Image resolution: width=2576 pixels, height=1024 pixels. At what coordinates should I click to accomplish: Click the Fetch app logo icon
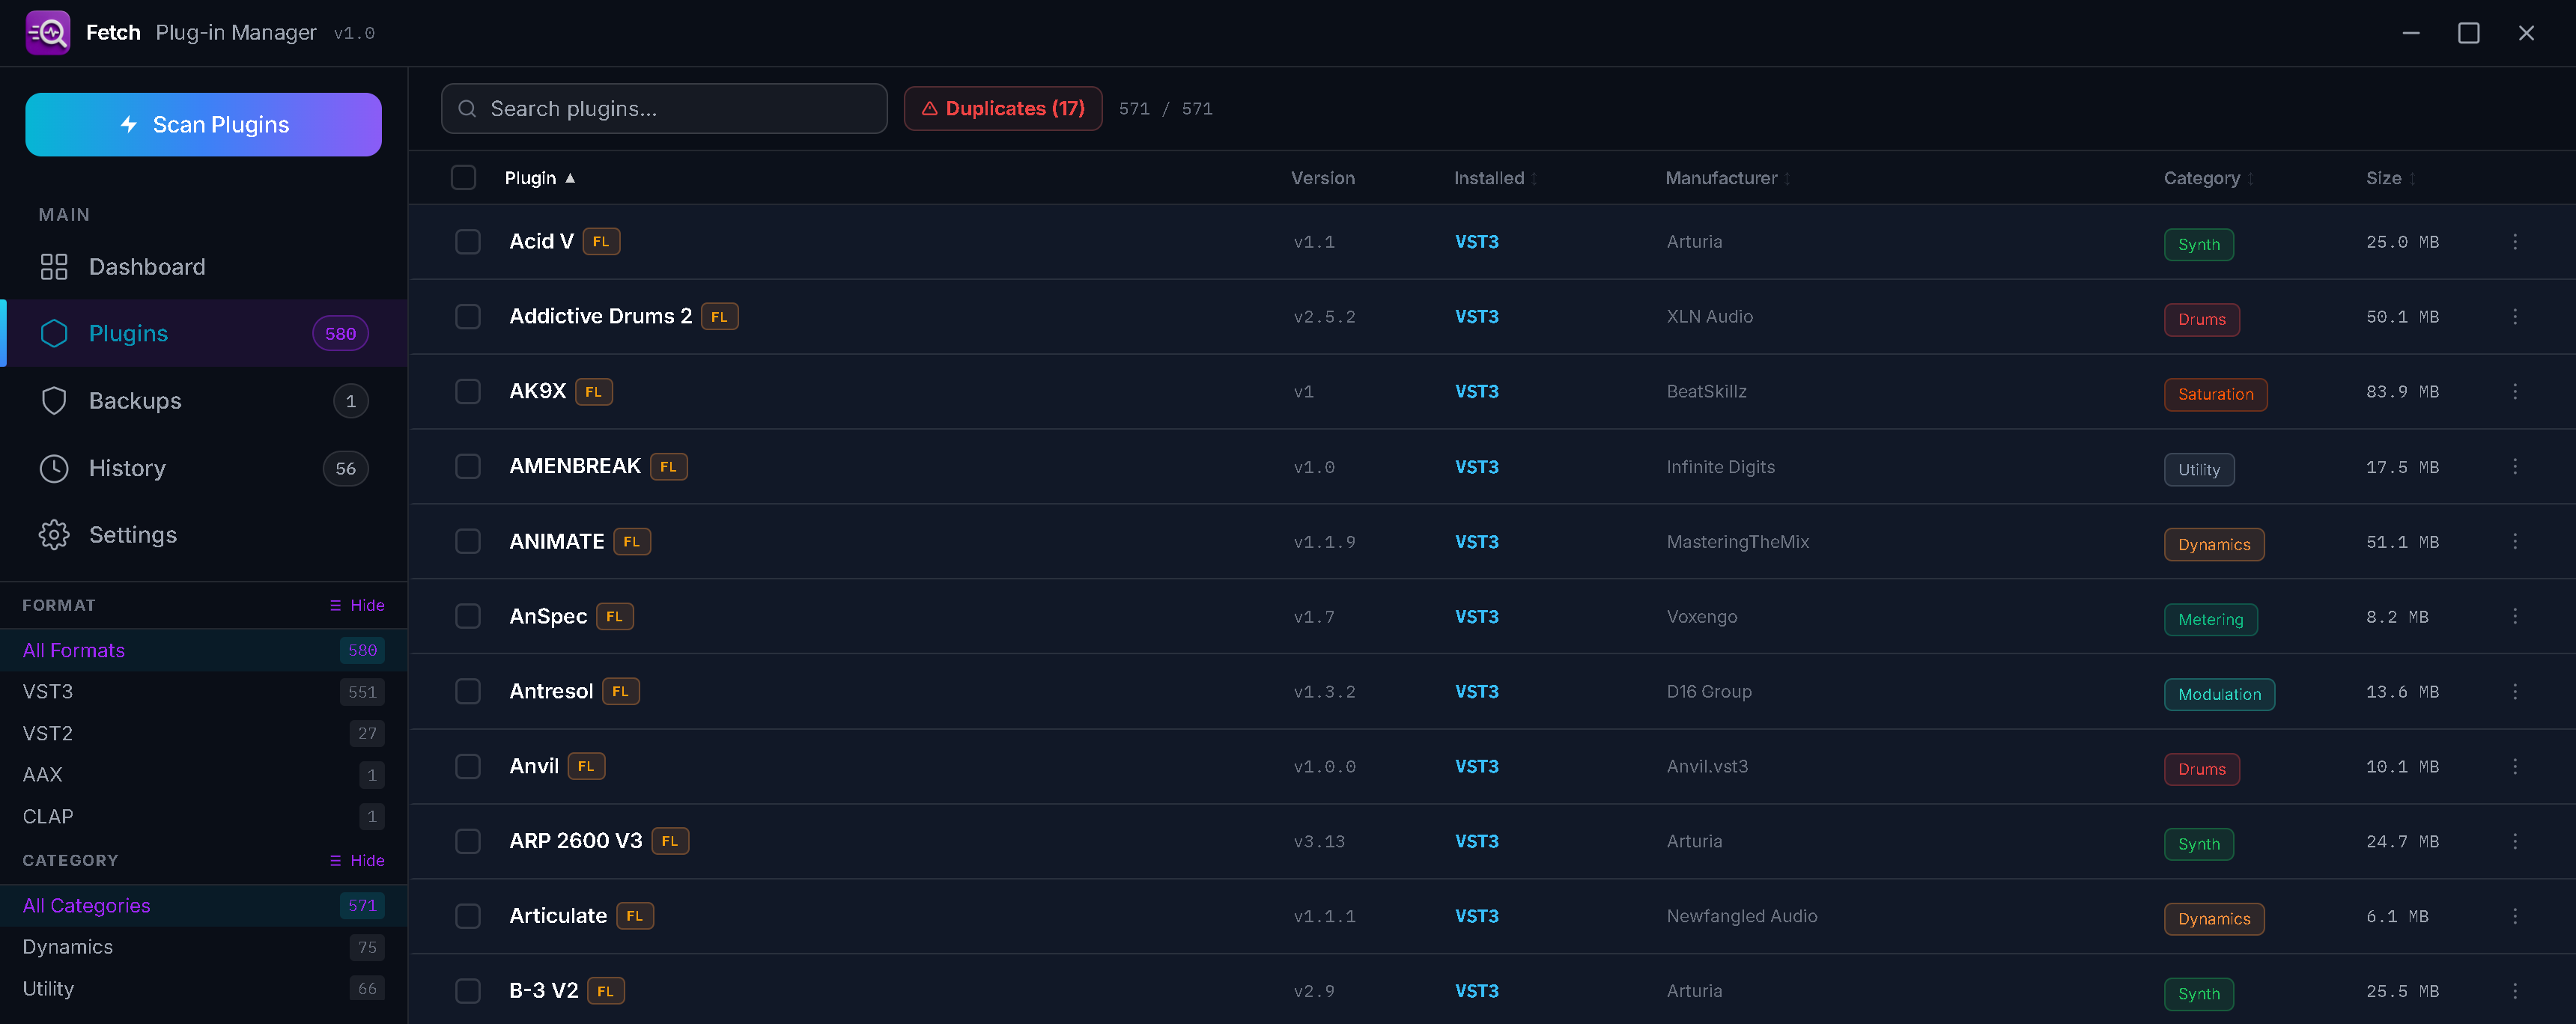click(x=48, y=33)
